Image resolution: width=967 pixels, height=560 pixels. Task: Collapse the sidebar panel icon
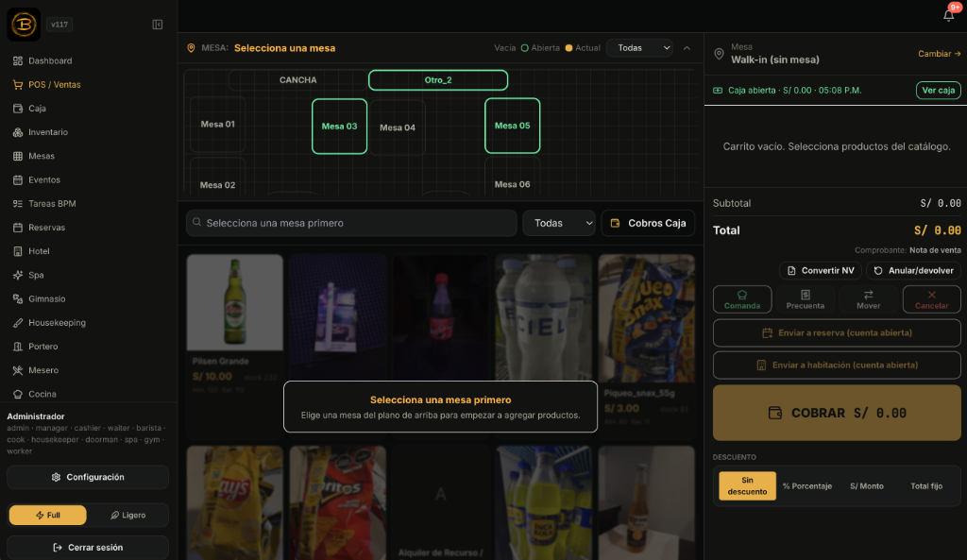(x=158, y=25)
